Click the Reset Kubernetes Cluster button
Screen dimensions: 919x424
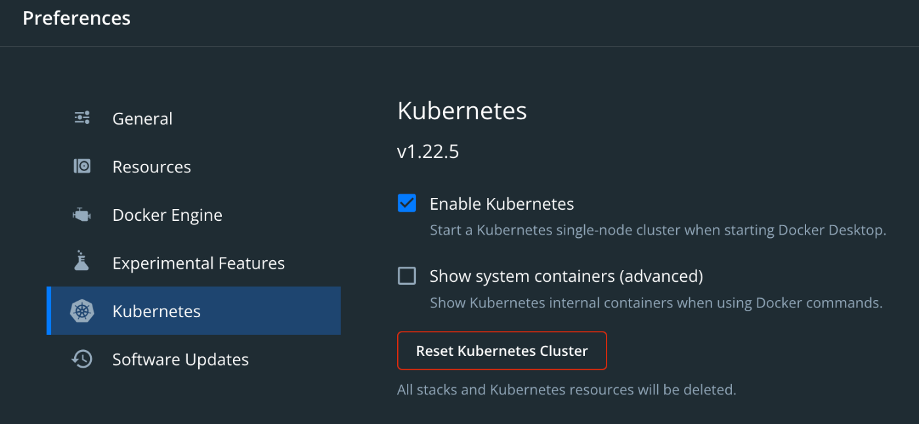point(502,351)
